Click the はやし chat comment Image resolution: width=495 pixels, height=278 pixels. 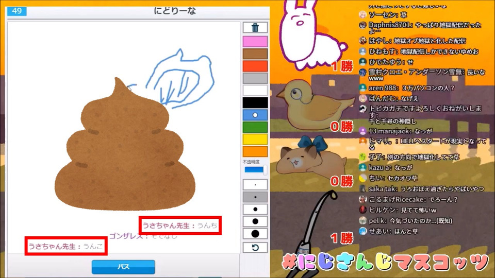[x=412, y=41]
